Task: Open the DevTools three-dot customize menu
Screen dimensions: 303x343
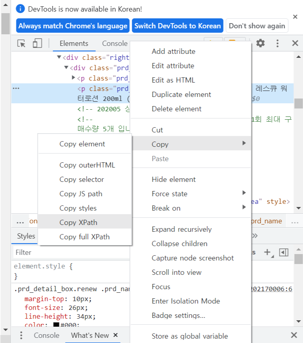Action: click(277, 43)
